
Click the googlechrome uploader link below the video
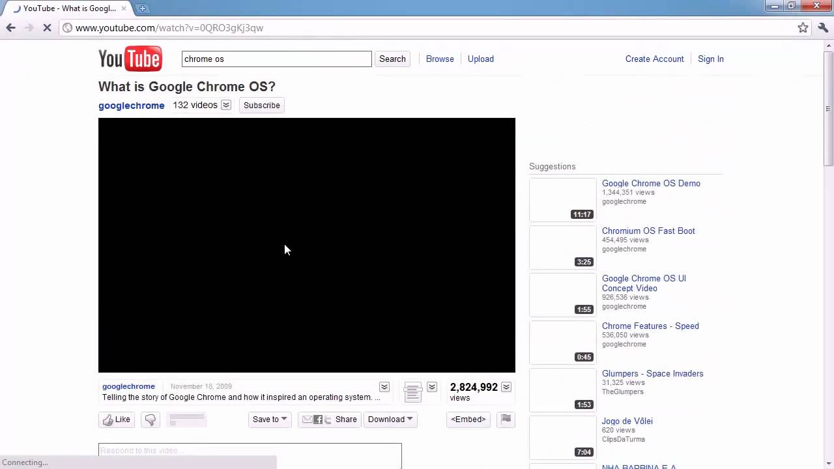pyautogui.click(x=128, y=386)
